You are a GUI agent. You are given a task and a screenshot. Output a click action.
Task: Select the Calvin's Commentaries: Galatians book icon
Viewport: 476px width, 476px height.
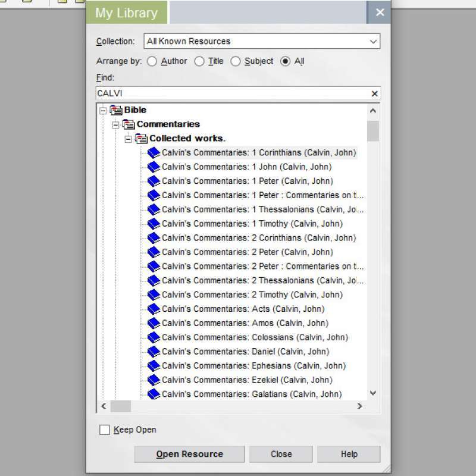[x=154, y=394]
